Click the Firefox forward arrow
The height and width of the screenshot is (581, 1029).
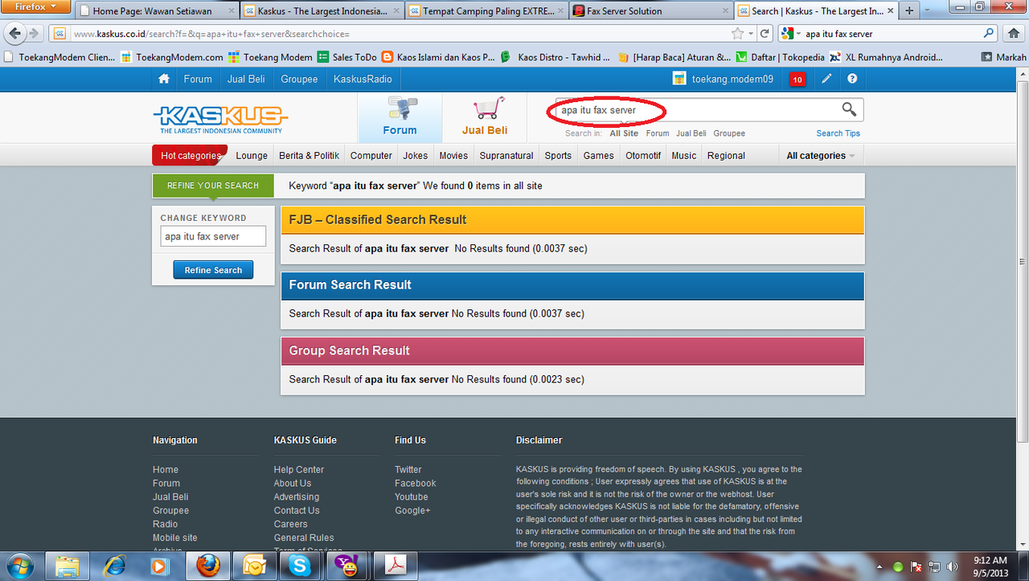34,34
